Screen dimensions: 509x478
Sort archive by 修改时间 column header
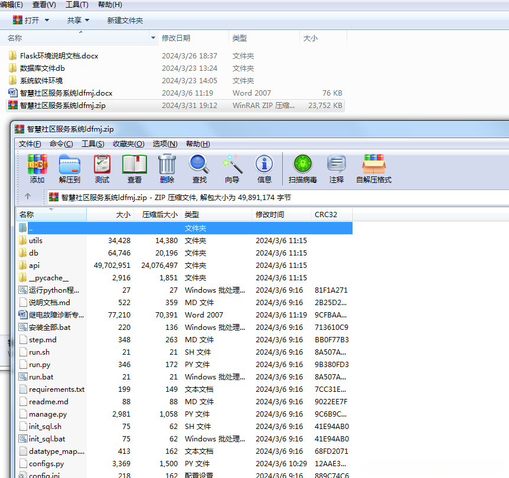(x=281, y=214)
